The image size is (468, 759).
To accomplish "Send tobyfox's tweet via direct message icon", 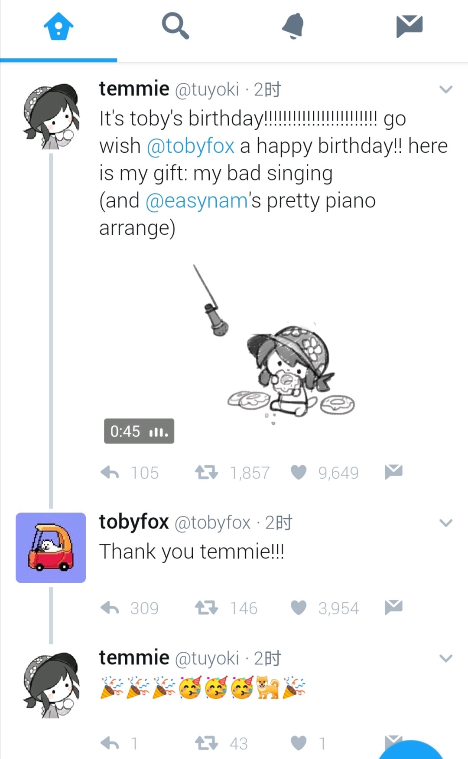I will (393, 607).
